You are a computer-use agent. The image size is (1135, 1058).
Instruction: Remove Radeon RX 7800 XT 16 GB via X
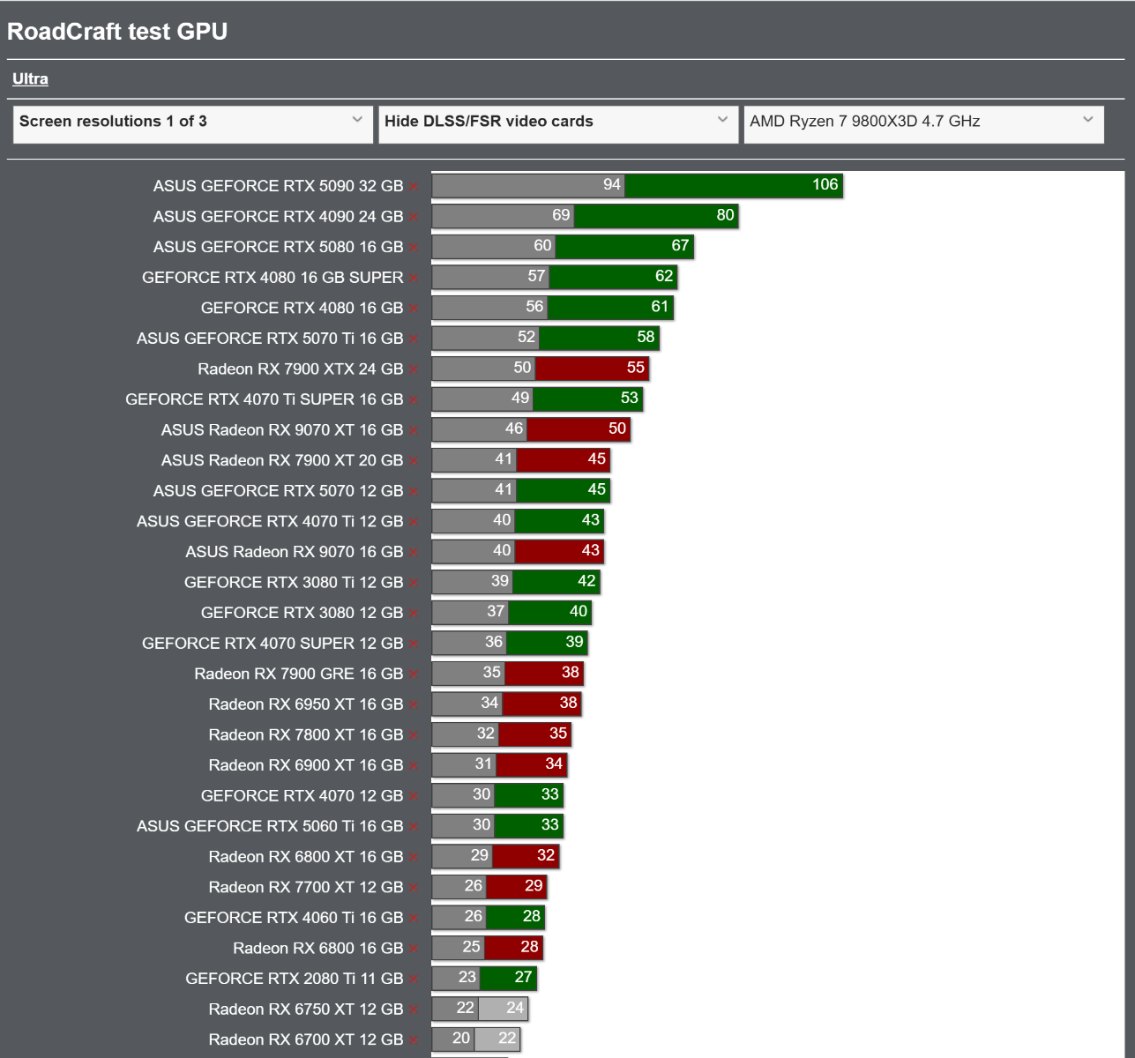(413, 736)
